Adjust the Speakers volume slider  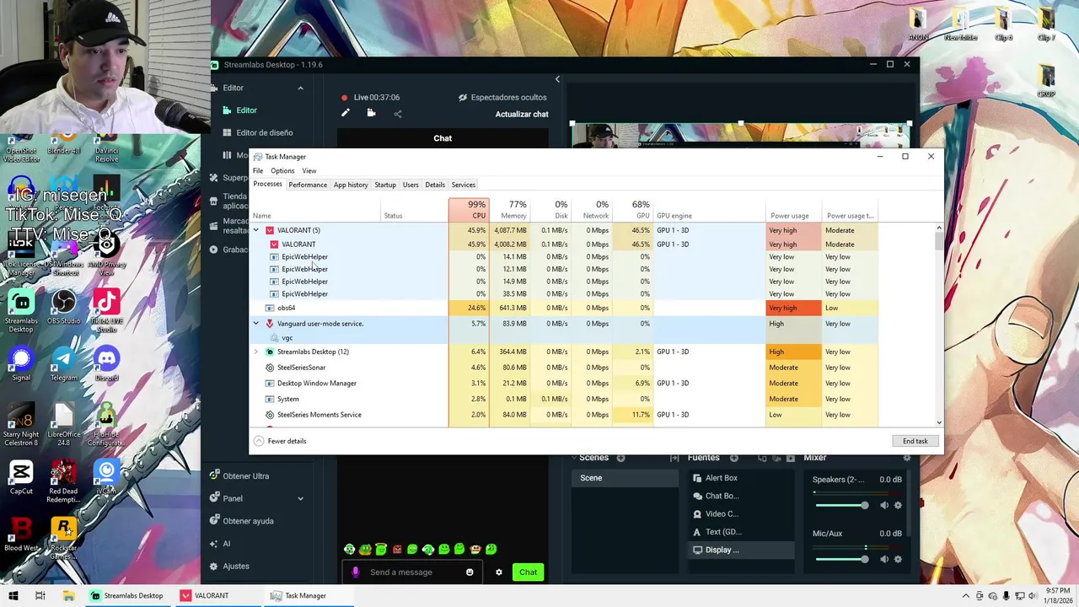pos(841,505)
